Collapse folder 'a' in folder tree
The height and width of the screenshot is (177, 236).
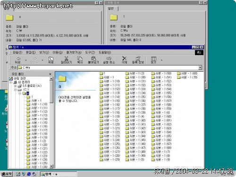(19, 93)
